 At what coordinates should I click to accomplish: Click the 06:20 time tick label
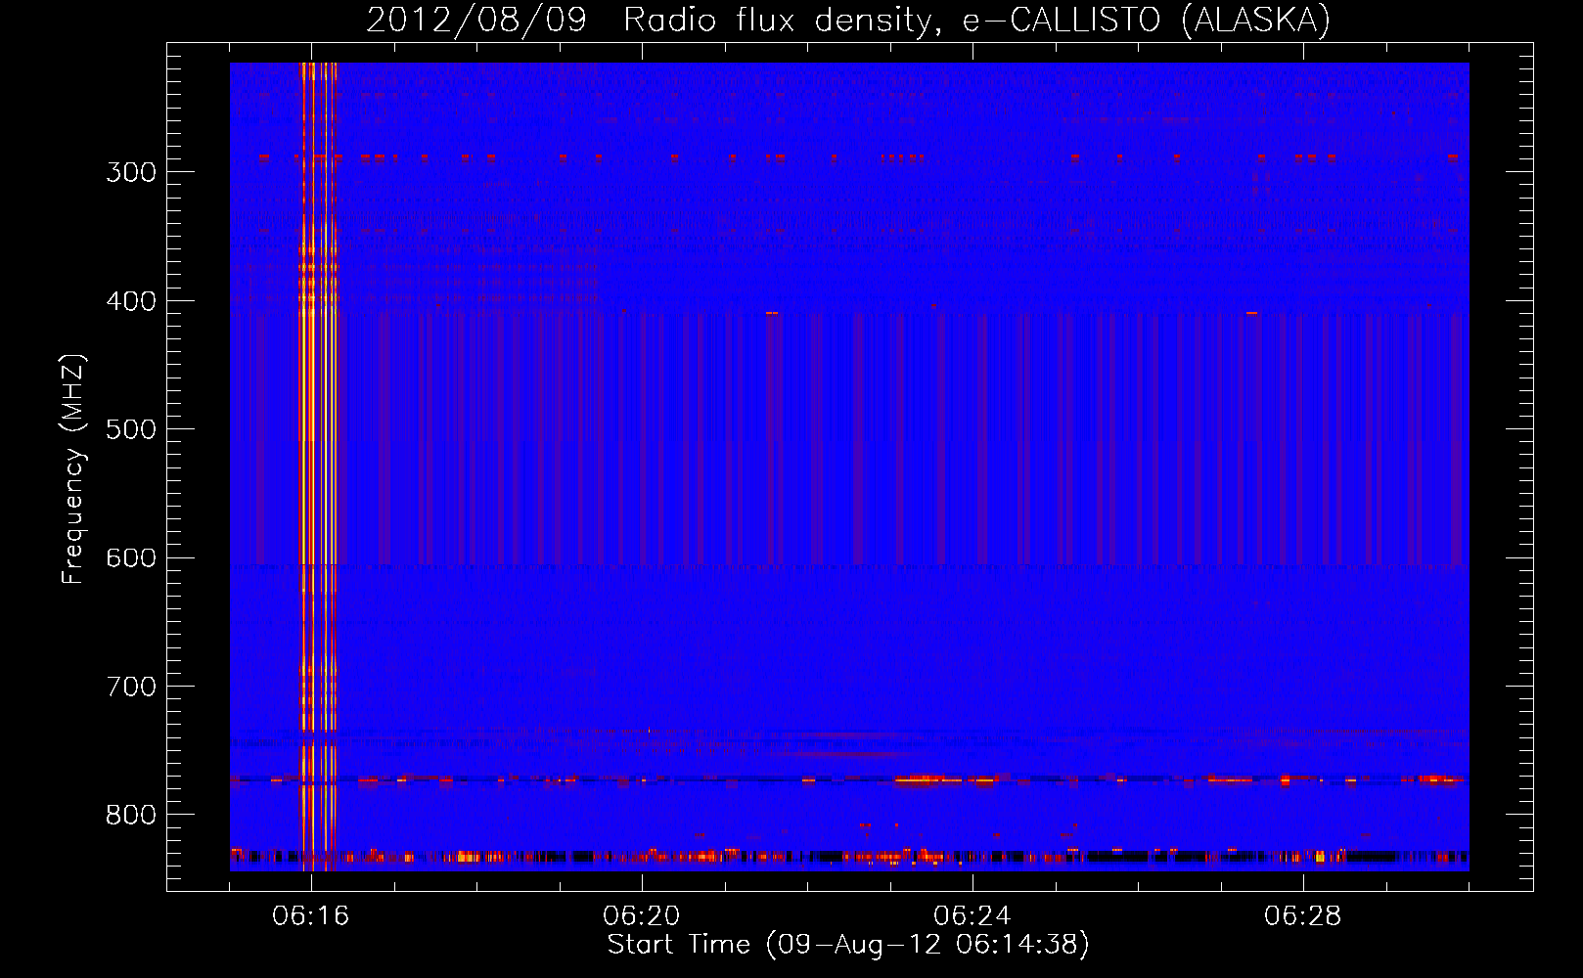(642, 916)
